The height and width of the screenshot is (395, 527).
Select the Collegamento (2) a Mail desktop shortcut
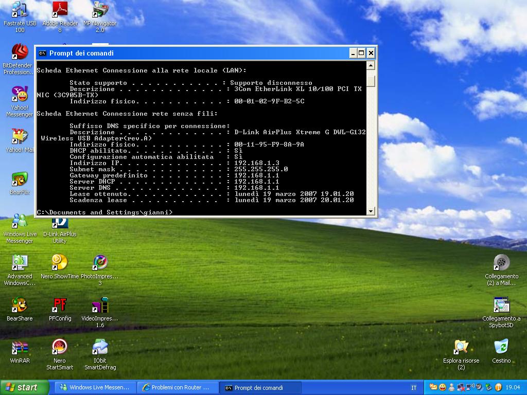[501, 271]
